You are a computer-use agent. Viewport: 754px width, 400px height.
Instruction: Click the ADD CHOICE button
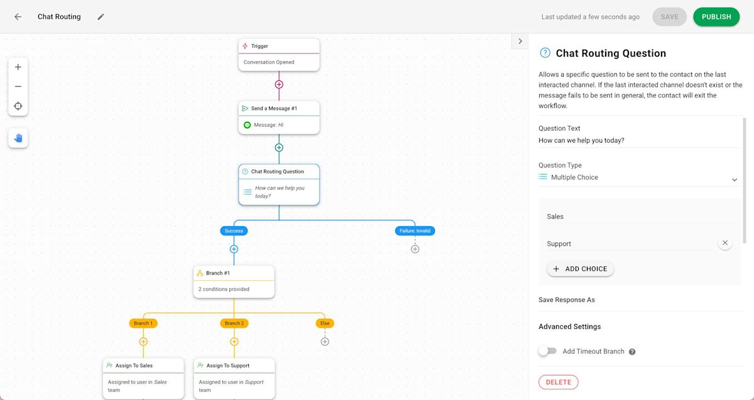pyautogui.click(x=580, y=269)
